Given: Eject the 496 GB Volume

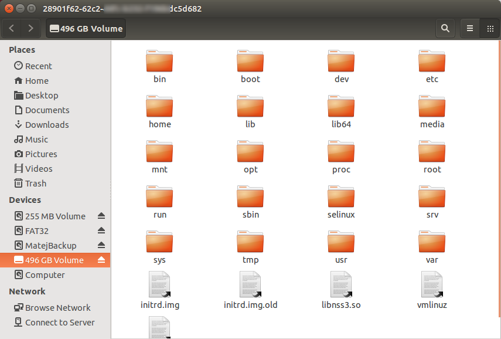Looking at the screenshot, I should [x=101, y=260].
